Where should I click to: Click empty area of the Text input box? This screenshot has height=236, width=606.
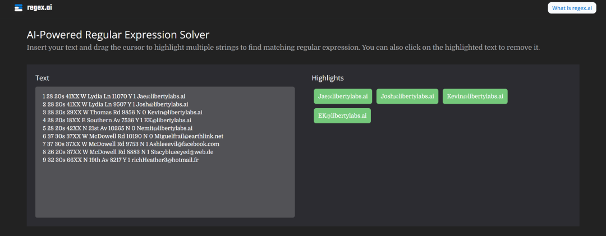164,191
